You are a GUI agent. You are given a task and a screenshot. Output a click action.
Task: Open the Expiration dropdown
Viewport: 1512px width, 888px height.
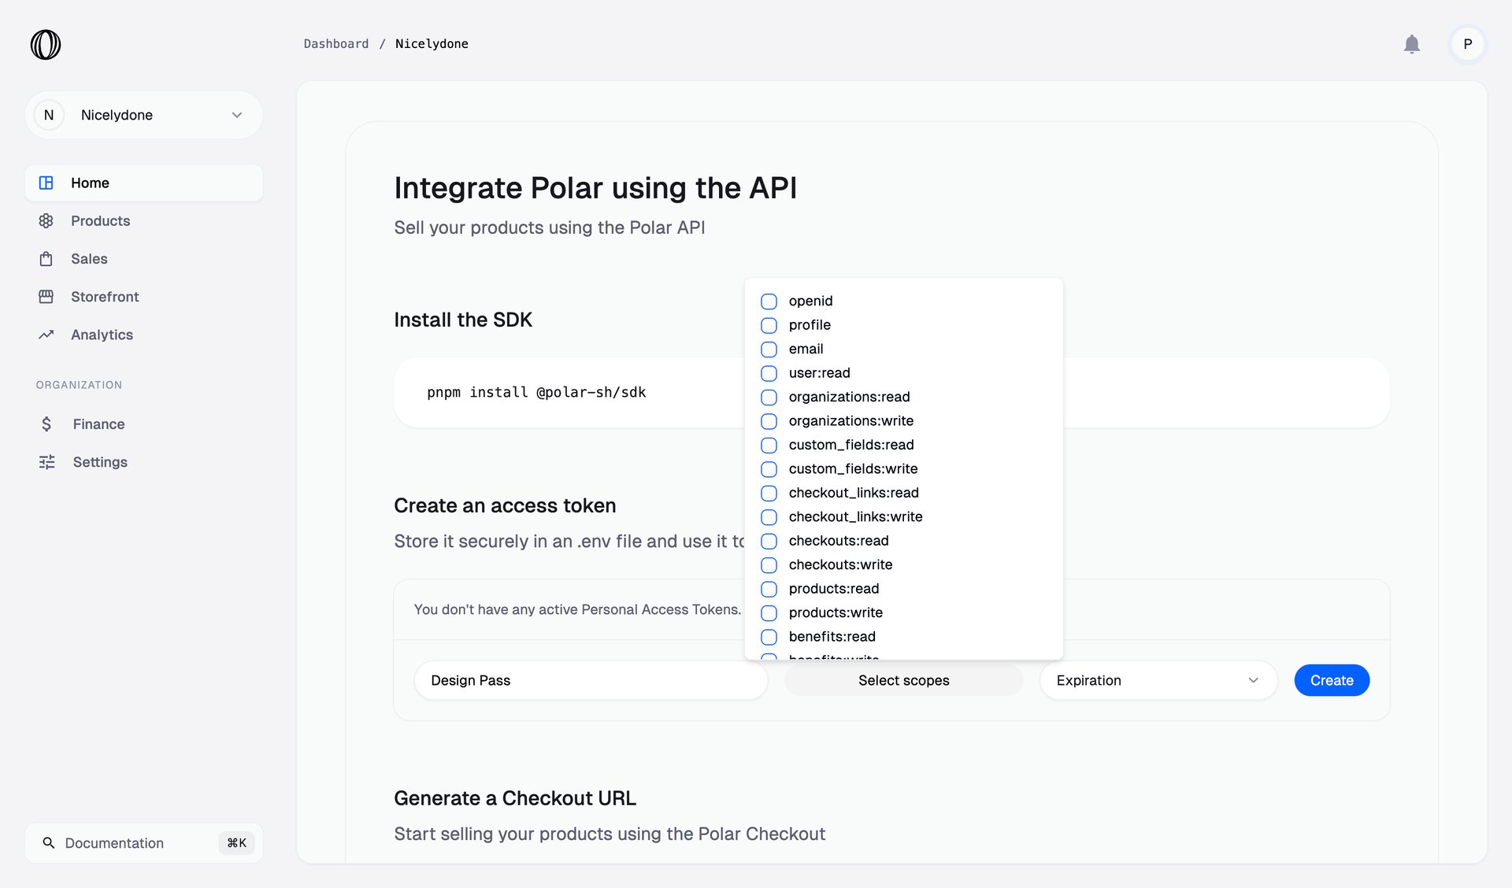click(x=1158, y=680)
